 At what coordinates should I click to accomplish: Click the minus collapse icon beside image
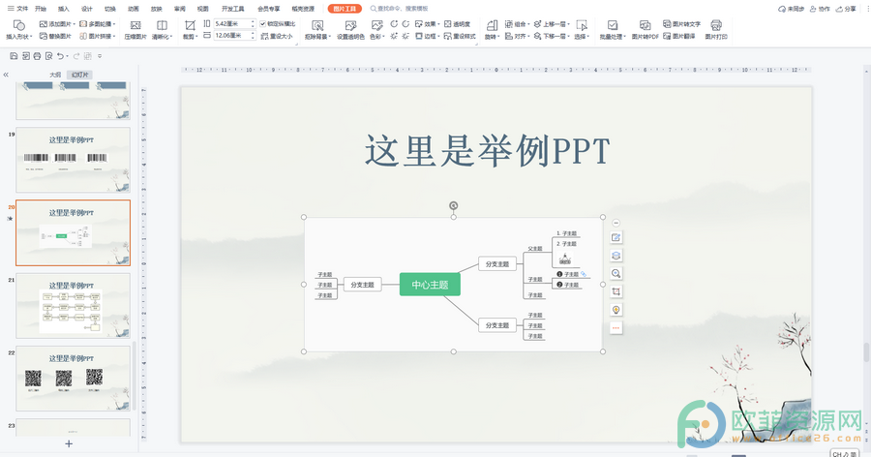pos(616,223)
